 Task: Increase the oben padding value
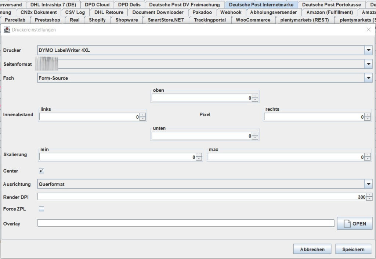click(255, 96)
